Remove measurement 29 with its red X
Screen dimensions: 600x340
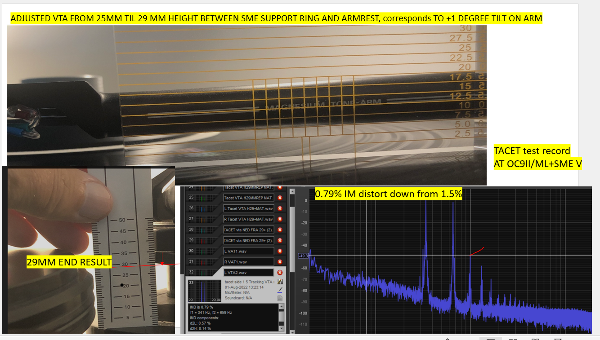280,240
